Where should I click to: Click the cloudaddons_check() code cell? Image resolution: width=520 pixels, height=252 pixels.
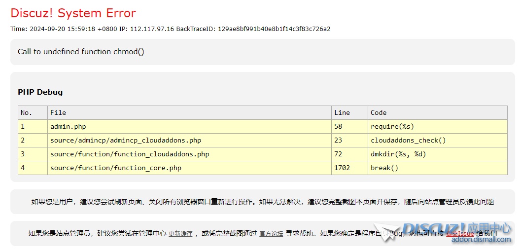tap(408, 141)
